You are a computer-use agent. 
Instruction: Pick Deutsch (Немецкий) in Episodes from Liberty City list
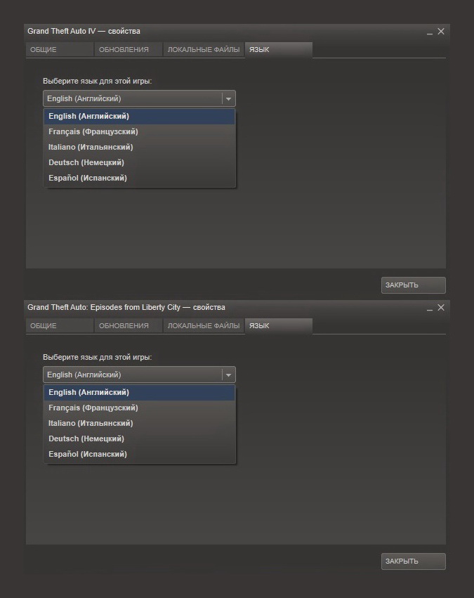[x=139, y=438]
